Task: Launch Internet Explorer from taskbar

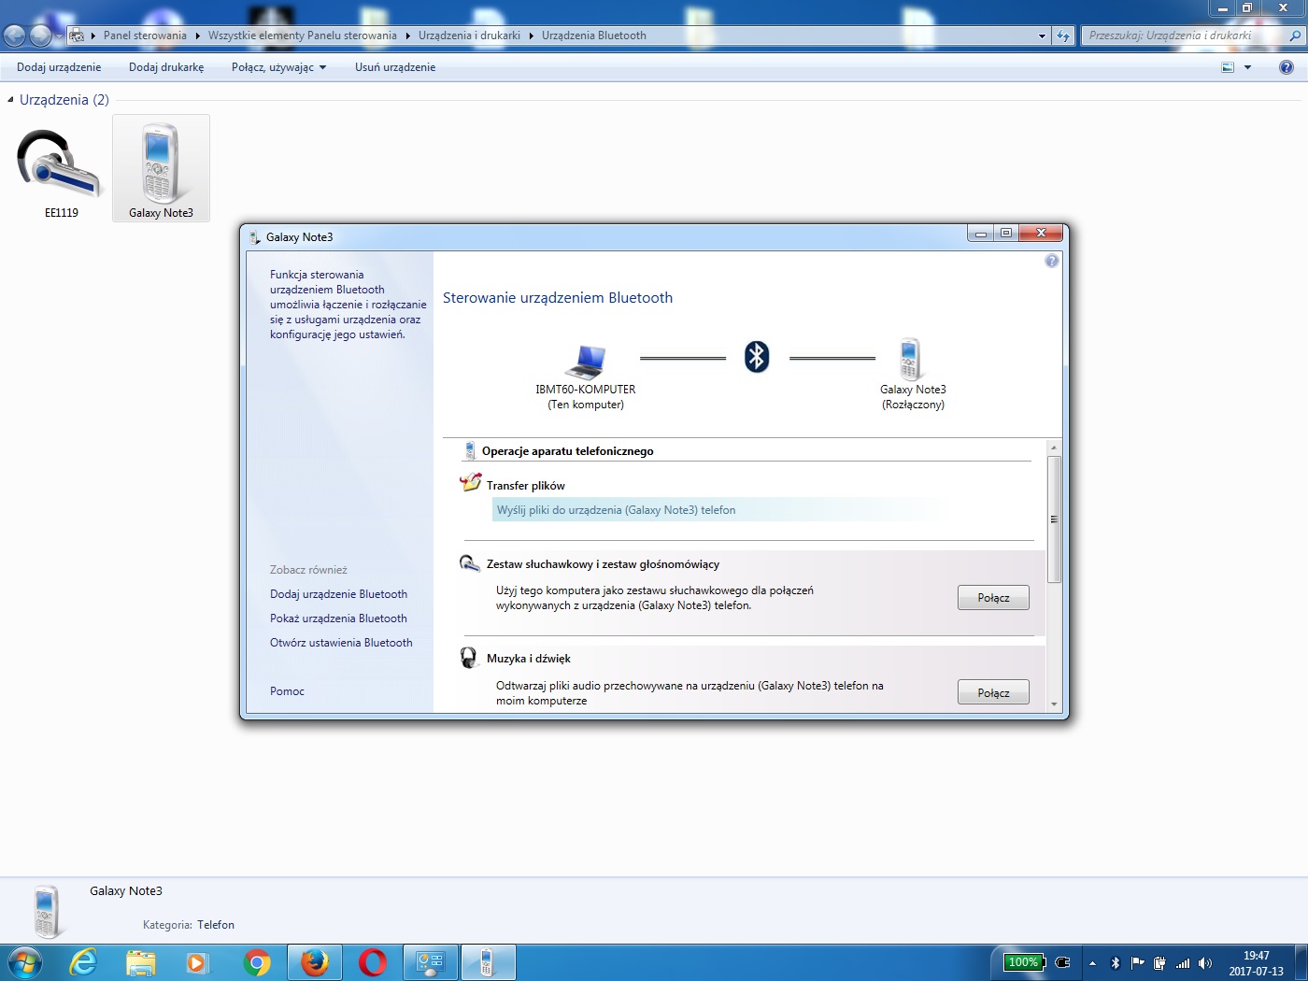Action: (83, 962)
